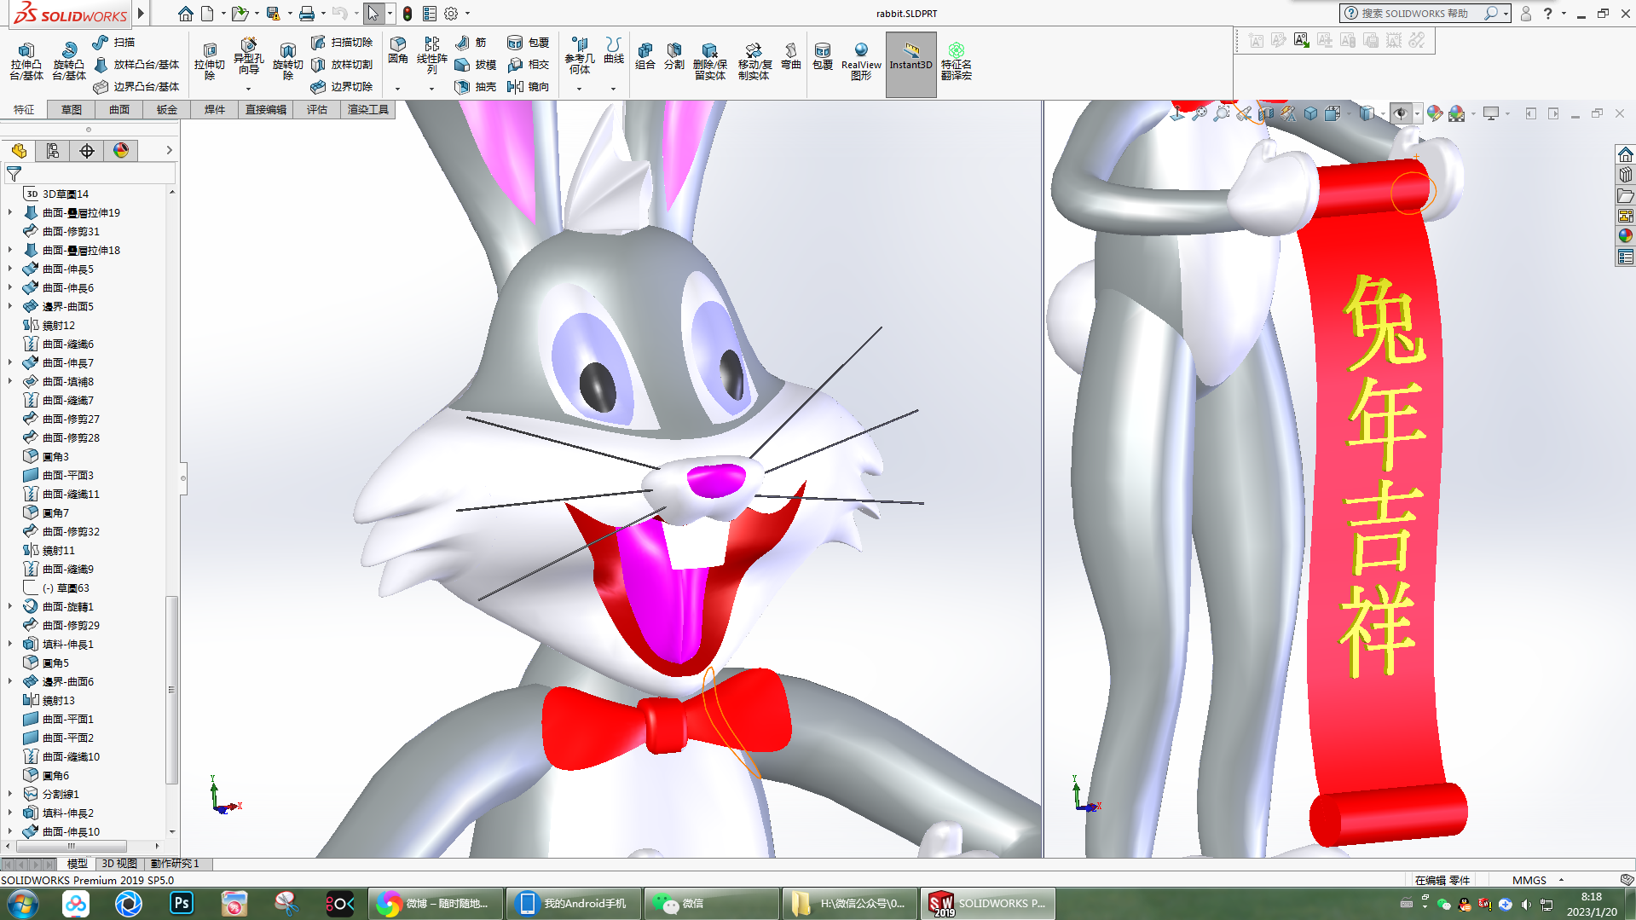Image resolution: width=1636 pixels, height=920 pixels.
Task: Switch to the 评估 evaluate tab
Action: tap(317, 110)
